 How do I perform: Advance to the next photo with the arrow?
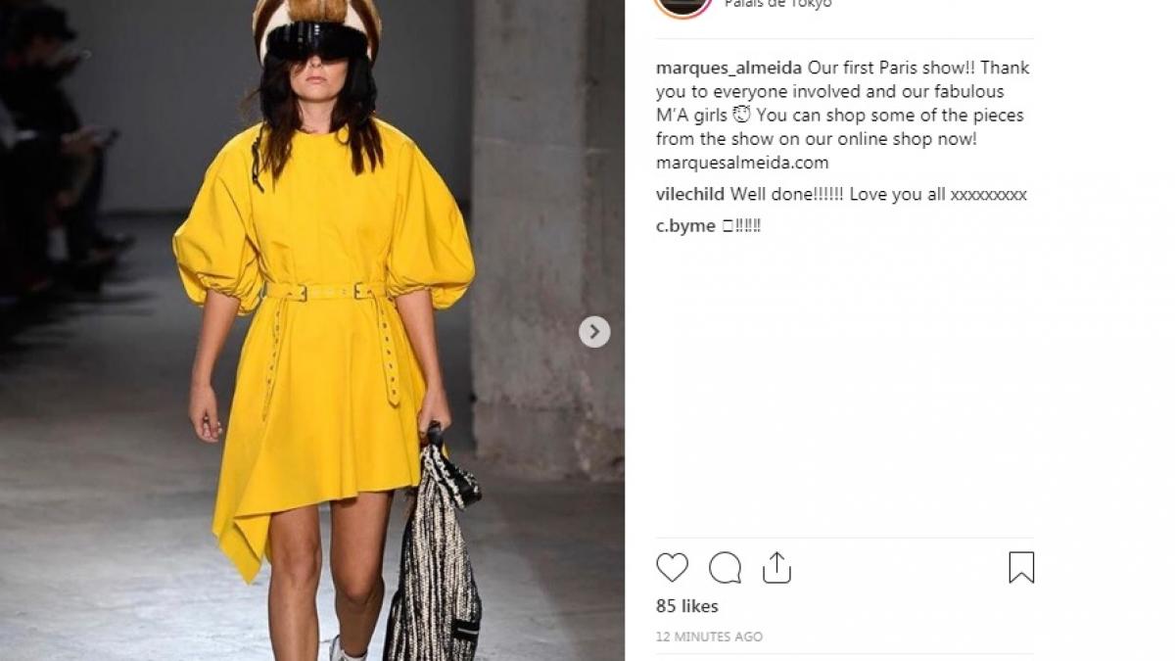pyautogui.click(x=594, y=332)
